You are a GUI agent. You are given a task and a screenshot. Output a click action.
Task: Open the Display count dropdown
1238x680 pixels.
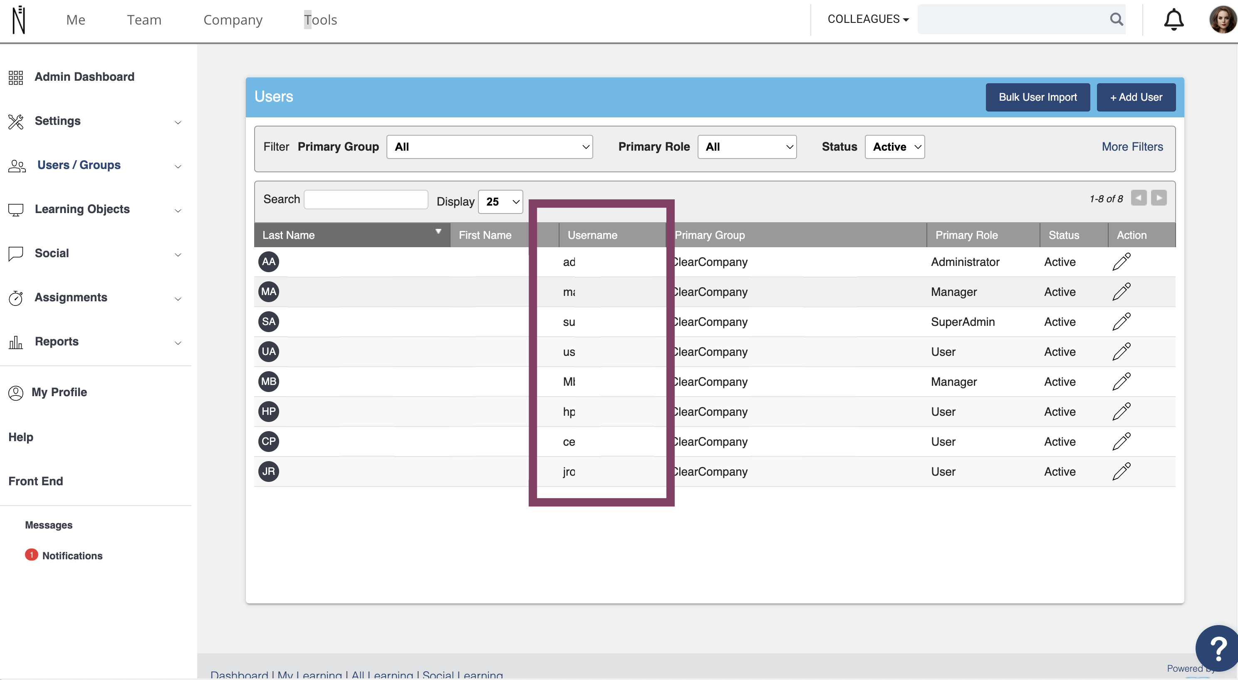coord(500,201)
